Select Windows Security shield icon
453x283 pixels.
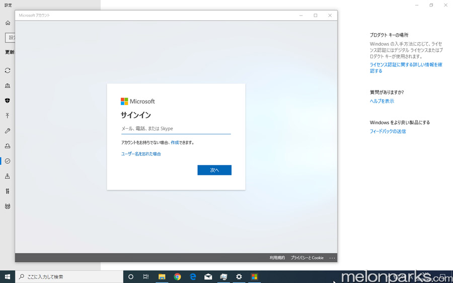8,101
